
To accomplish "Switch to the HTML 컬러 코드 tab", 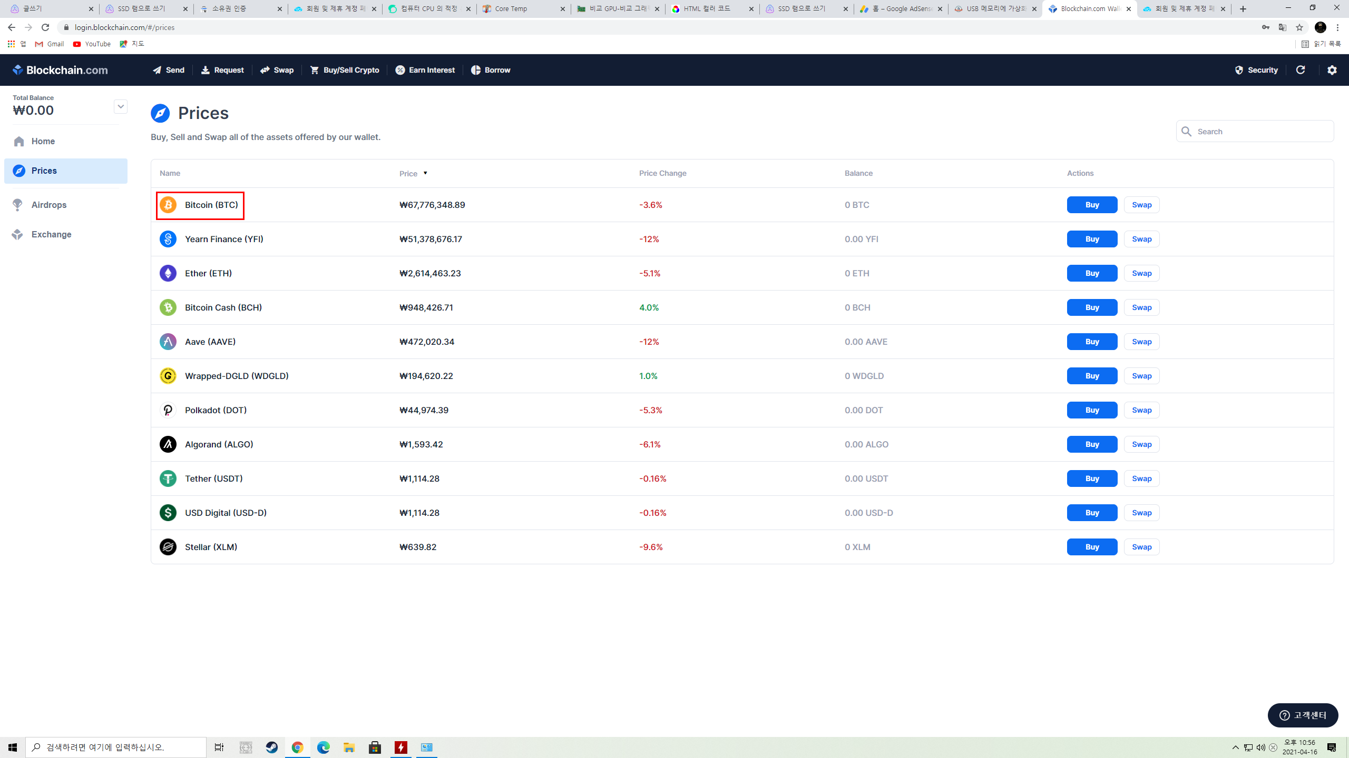I will (x=712, y=9).
